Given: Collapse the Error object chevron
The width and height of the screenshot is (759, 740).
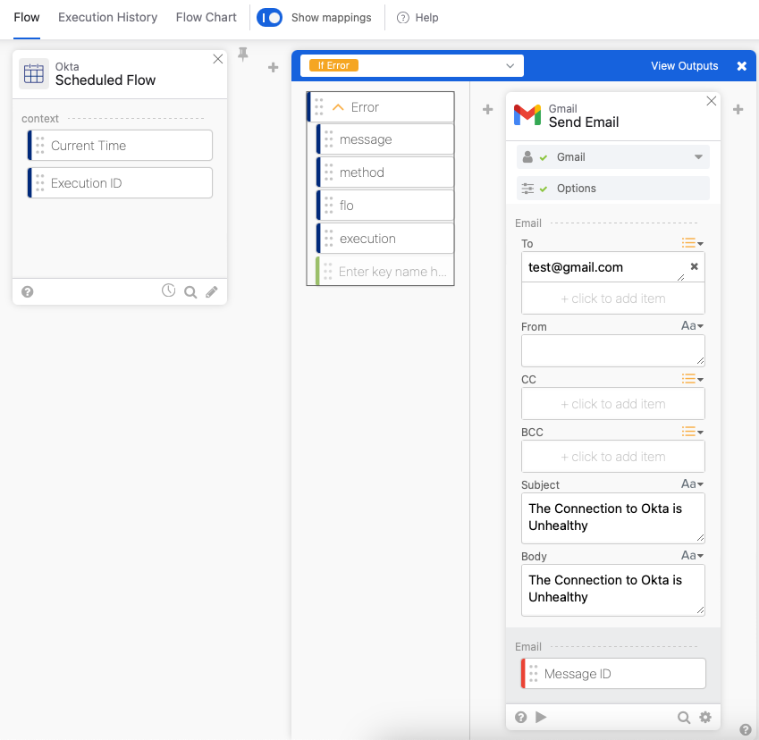Looking at the screenshot, I should coord(338,107).
